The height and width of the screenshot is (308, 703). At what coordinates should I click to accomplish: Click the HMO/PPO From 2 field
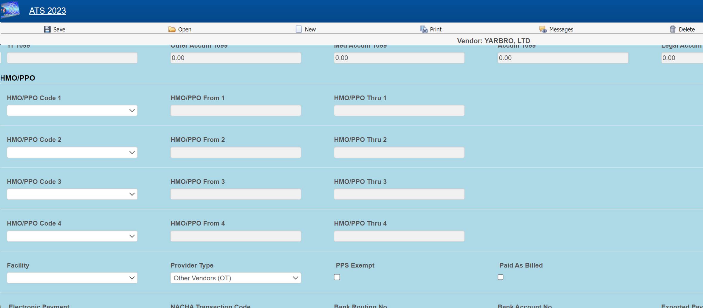235,152
